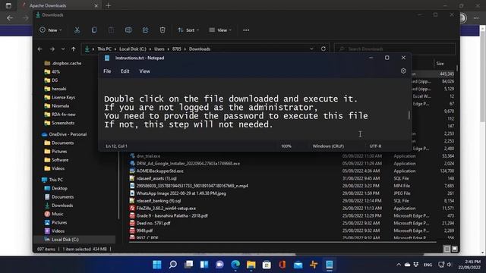This screenshot has width=486, height=273.
Task: Expand address bar history dropdown
Action: 311,49
